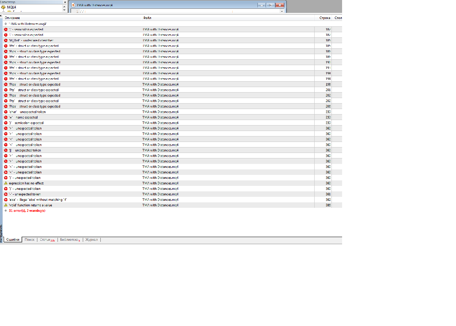Click the error icon for '=' name expected
456x326 pixels.
pos(5,117)
